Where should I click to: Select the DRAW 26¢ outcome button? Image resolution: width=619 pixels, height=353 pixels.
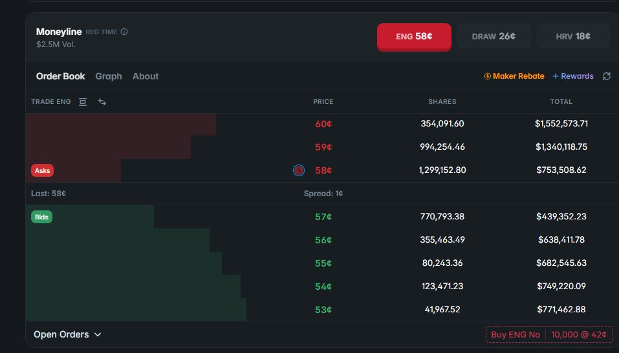click(494, 36)
